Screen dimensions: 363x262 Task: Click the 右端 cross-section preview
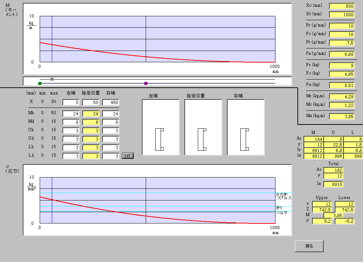pyautogui.click(x=246, y=127)
